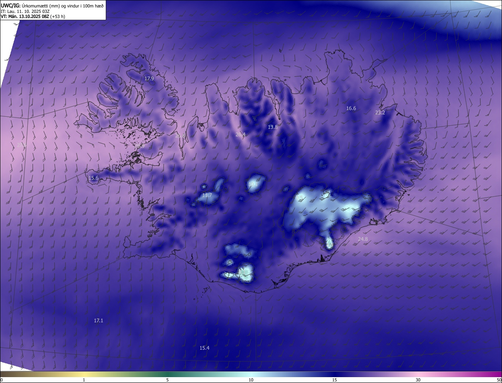Click the color scale tick labeled 10
Screen dimensions: 502x383
coord(251,380)
